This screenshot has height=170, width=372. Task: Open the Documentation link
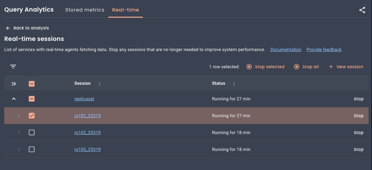coord(286,50)
